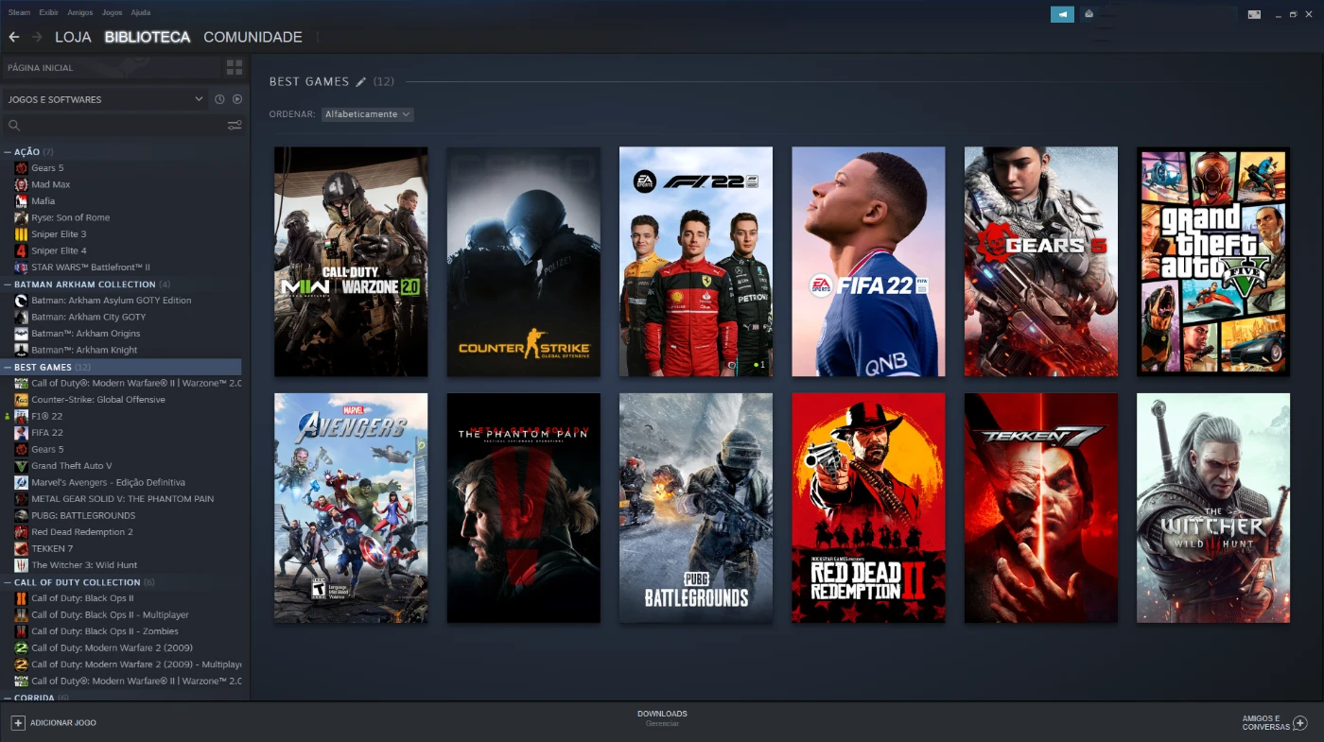Click the announcements megaphone icon

[x=1062, y=14]
